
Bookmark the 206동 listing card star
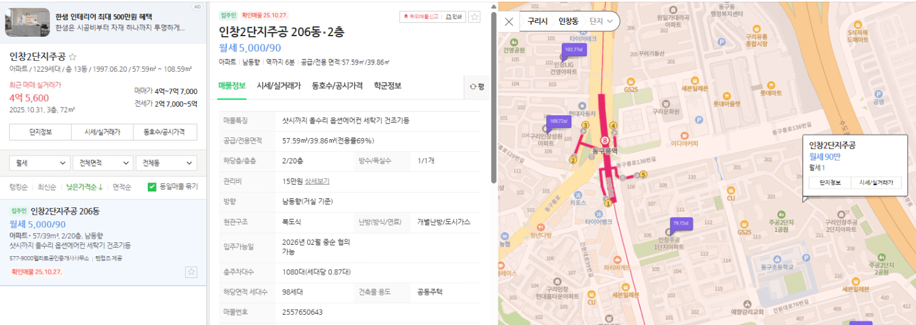[191, 272]
